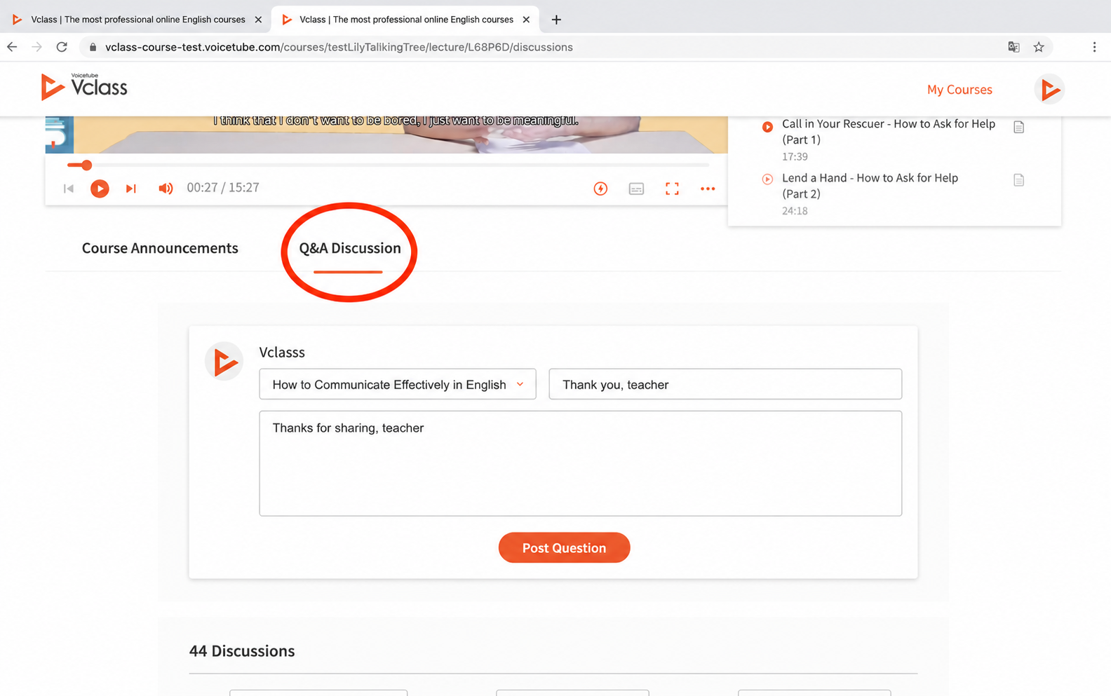Screen dimensions: 1111x696
Task: Click the question body text area
Action: tap(581, 463)
